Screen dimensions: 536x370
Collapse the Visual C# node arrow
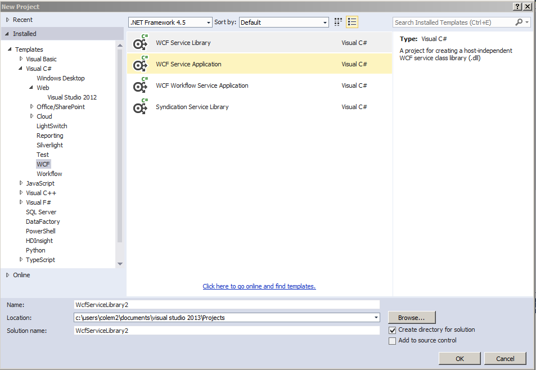click(x=20, y=69)
